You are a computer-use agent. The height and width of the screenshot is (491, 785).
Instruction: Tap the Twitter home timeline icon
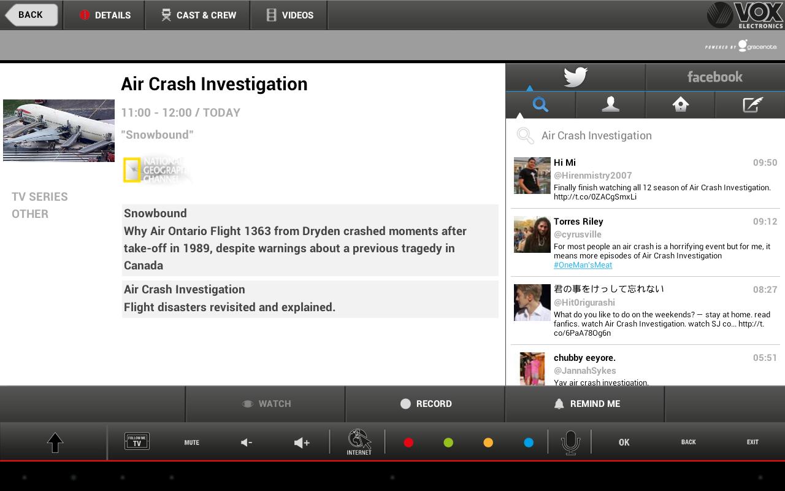coord(680,105)
